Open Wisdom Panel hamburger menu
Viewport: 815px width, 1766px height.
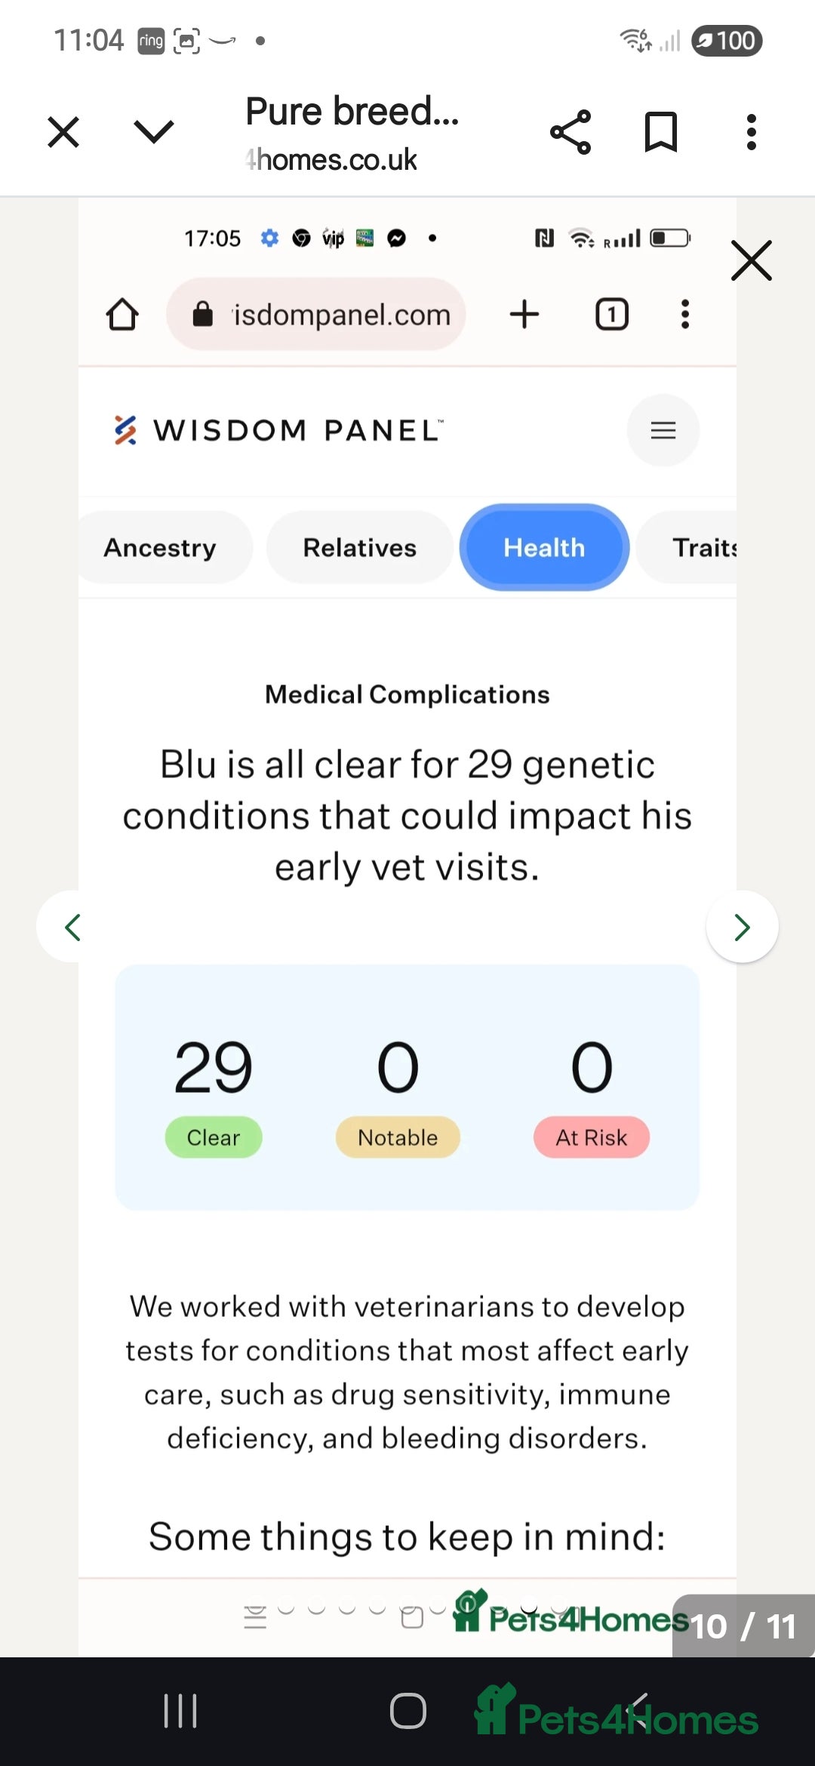[663, 430]
